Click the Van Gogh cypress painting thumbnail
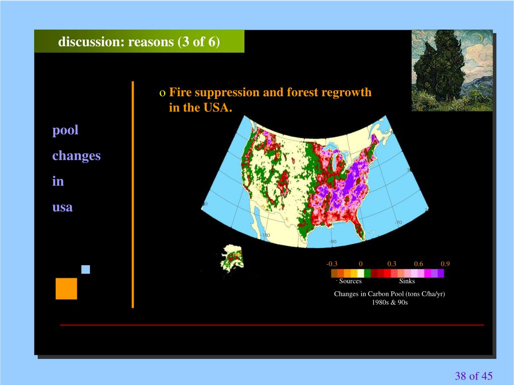The image size is (514, 385). point(452,70)
